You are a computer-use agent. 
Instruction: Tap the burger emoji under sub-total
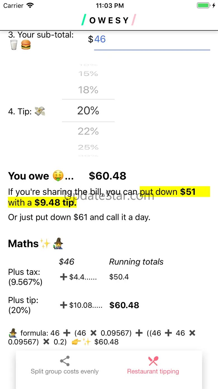click(x=26, y=45)
